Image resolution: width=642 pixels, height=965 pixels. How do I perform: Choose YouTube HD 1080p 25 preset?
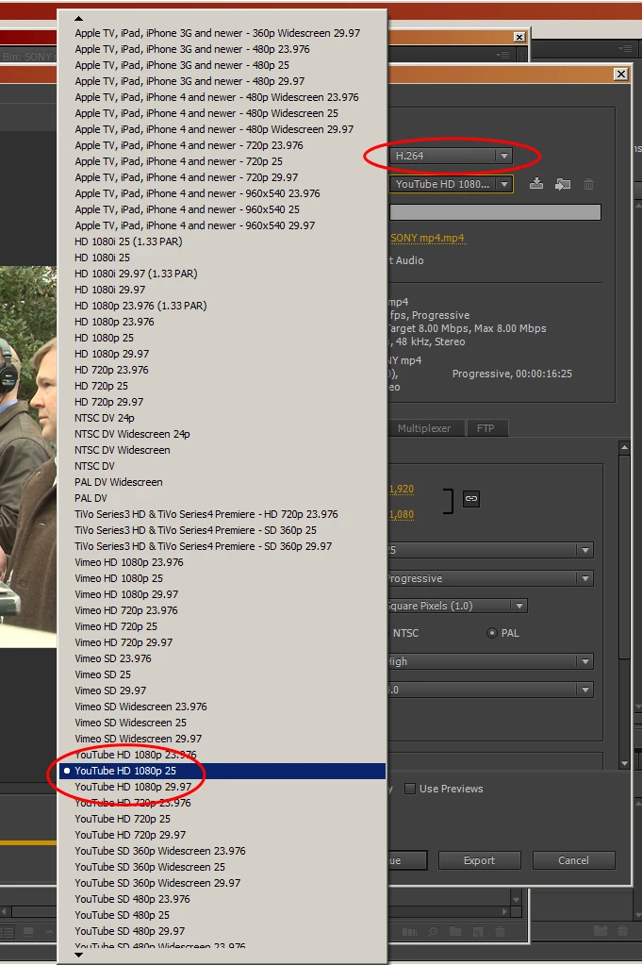pyautogui.click(x=222, y=771)
